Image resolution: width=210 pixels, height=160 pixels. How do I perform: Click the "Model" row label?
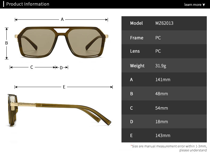click(x=136, y=23)
